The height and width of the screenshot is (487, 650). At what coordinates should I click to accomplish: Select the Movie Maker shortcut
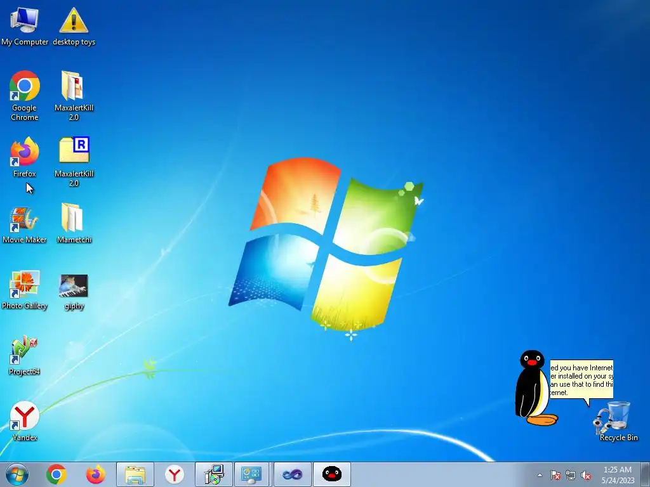click(x=25, y=225)
